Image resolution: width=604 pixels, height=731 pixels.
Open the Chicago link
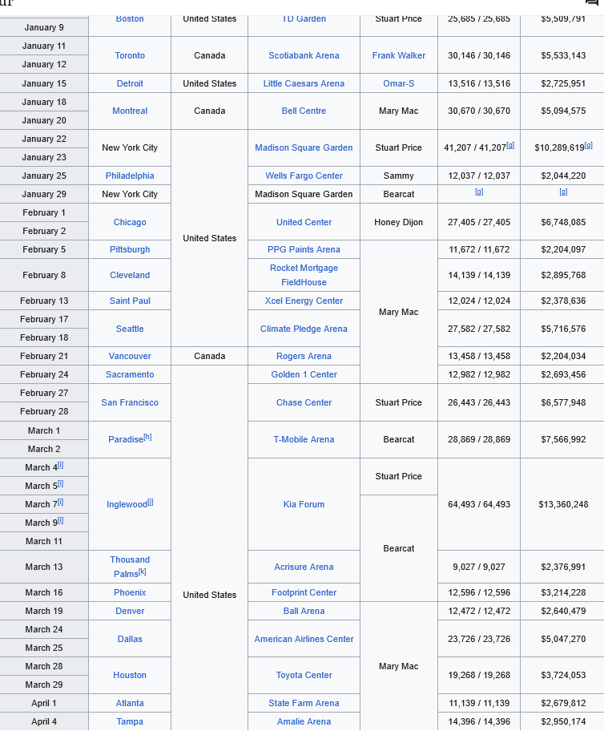[130, 222]
